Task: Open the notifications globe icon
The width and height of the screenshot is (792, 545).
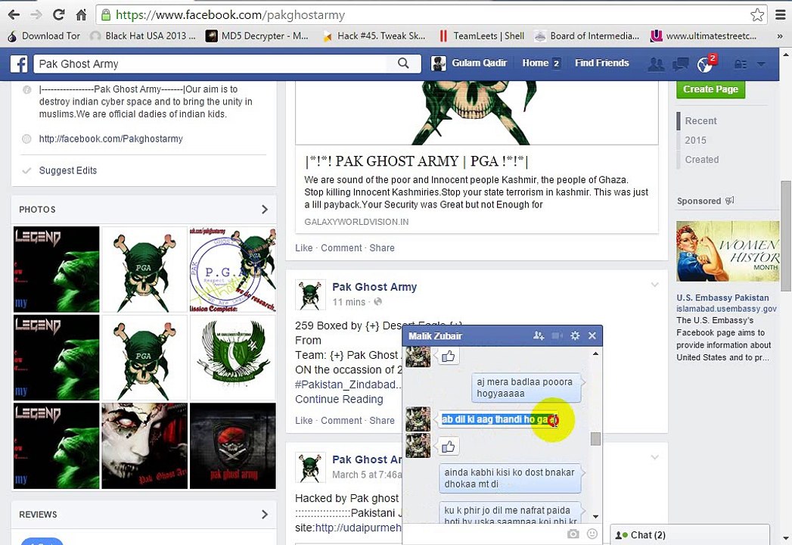Action: [704, 64]
